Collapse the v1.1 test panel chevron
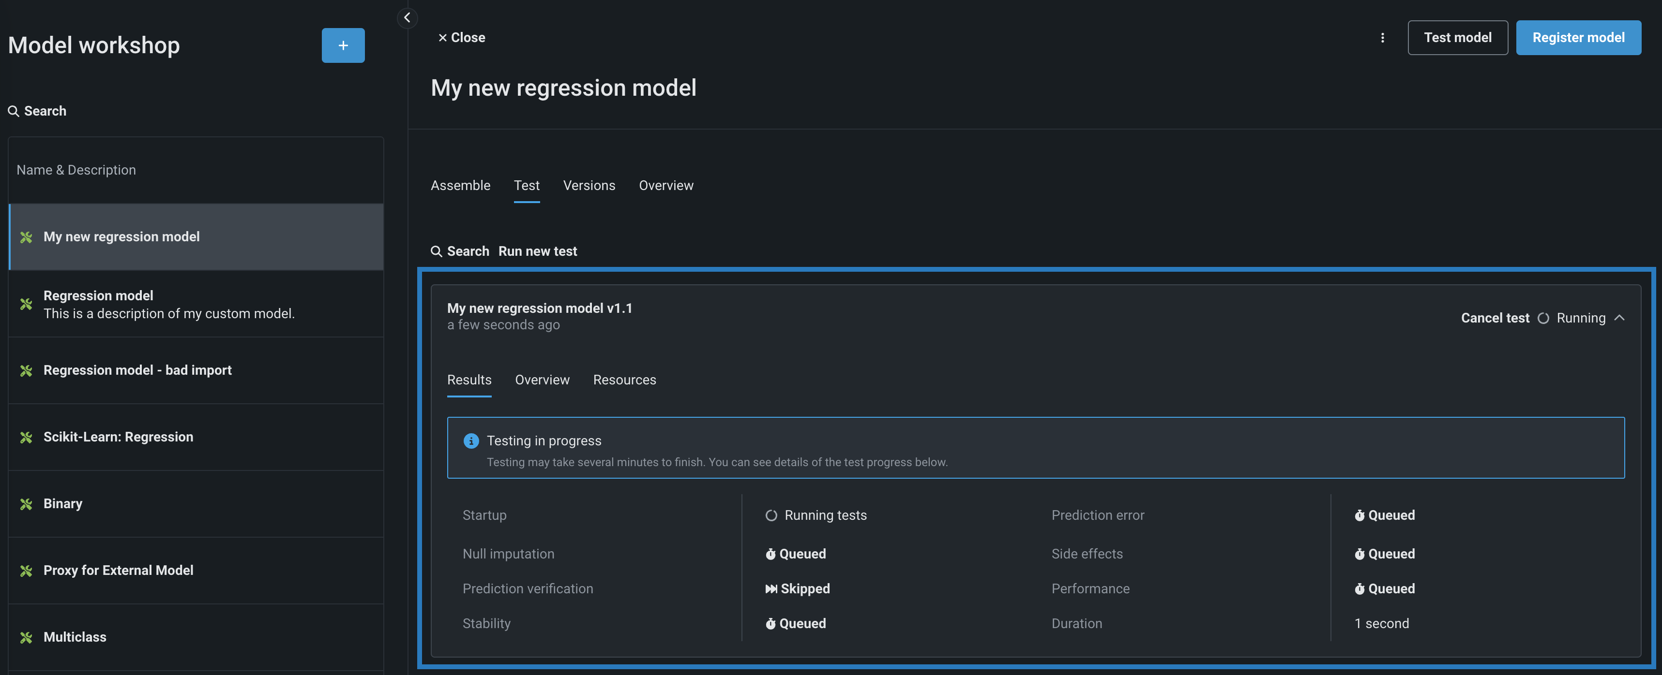Viewport: 1662px width, 675px height. pos(1619,318)
